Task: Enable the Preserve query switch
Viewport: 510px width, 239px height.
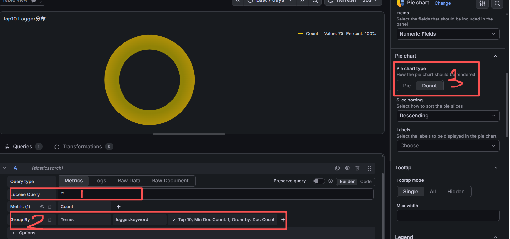Action: point(319,181)
